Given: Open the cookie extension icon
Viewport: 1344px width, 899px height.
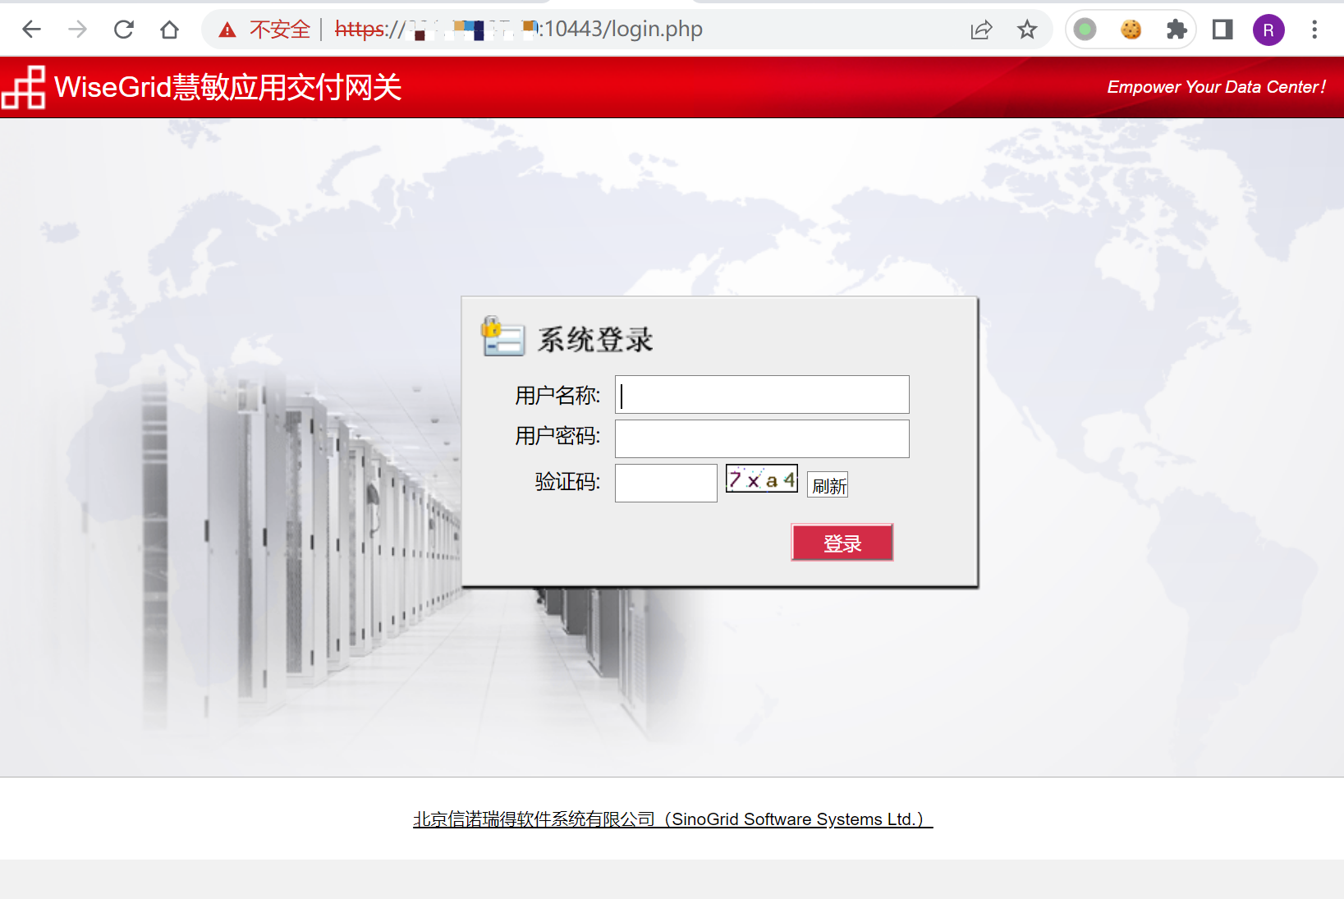Looking at the screenshot, I should [1131, 30].
